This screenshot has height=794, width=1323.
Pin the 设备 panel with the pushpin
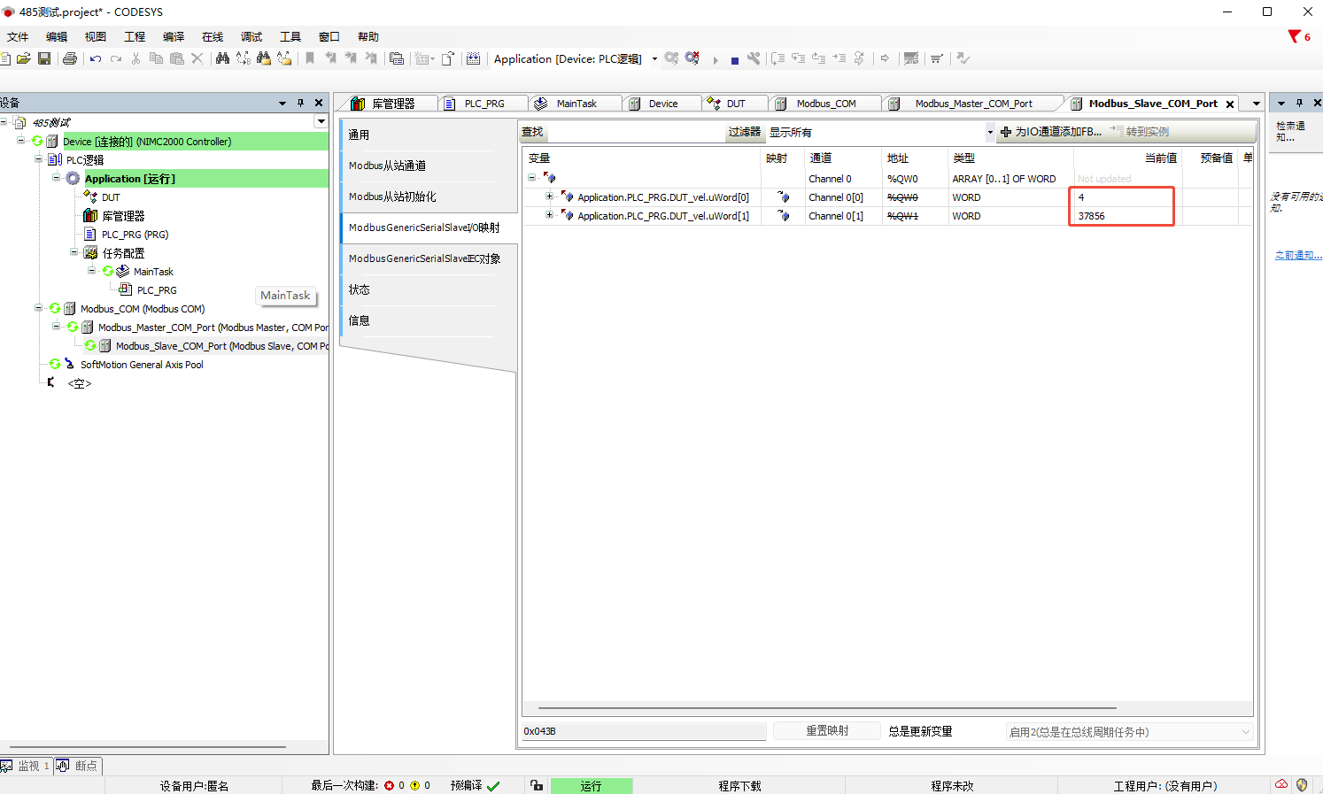tap(301, 103)
